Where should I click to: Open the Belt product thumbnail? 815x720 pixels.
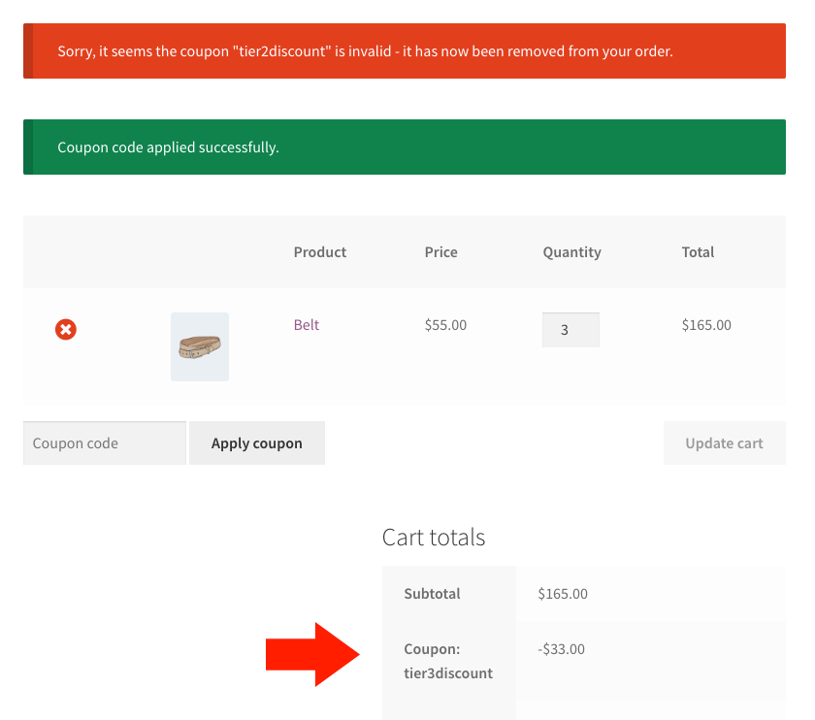pyautogui.click(x=200, y=346)
